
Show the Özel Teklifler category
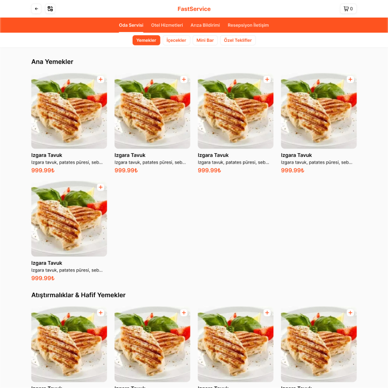point(238,40)
